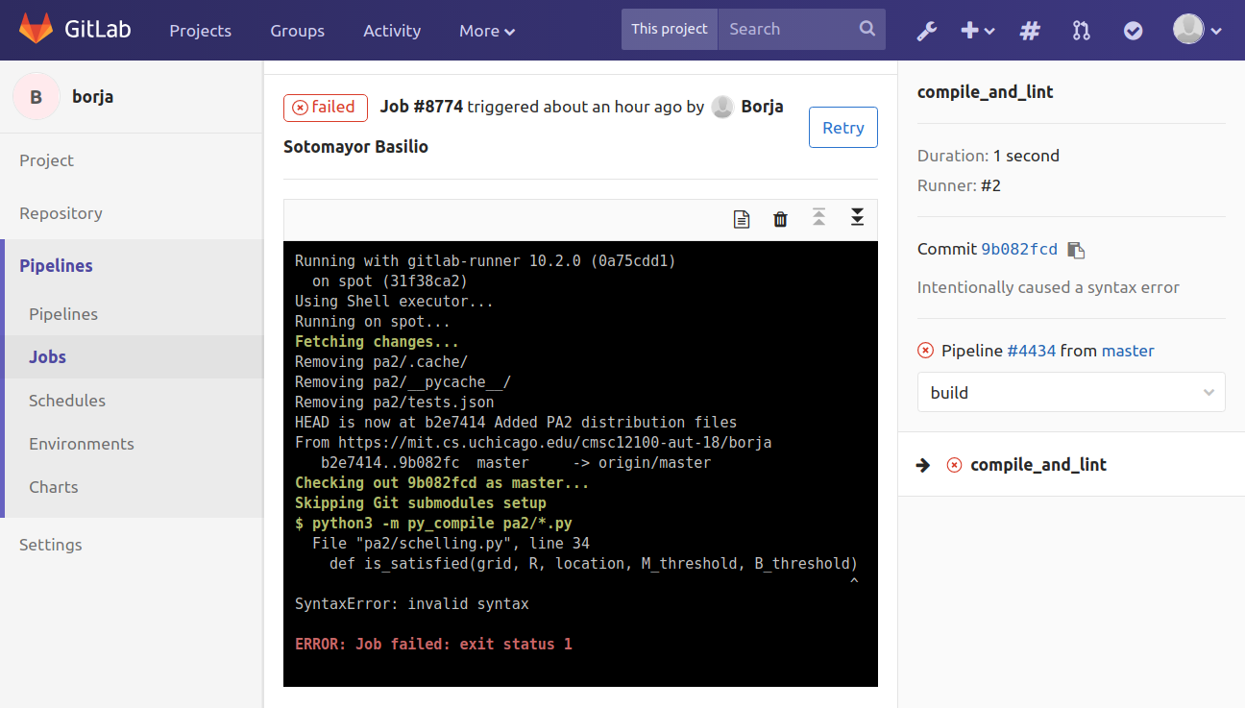Image resolution: width=1245 pixels, height=708 pixels.
Task: Copy commit SHA to clipboard
Action: coord(1077,250)
